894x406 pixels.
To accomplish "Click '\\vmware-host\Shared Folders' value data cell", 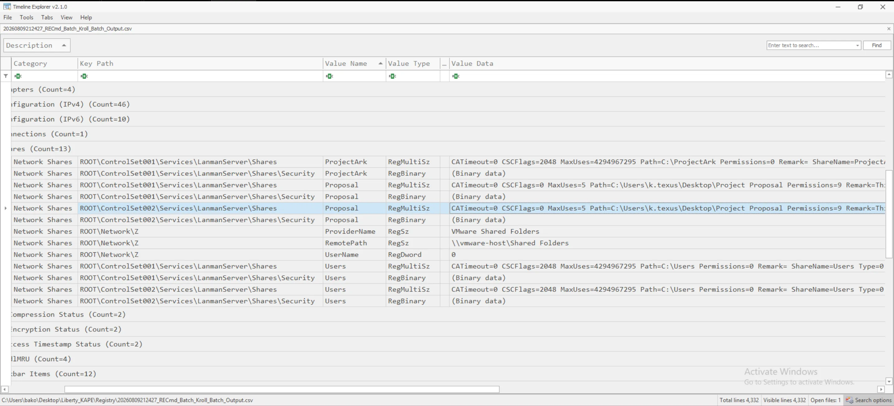I will click(x=667, y=243).
